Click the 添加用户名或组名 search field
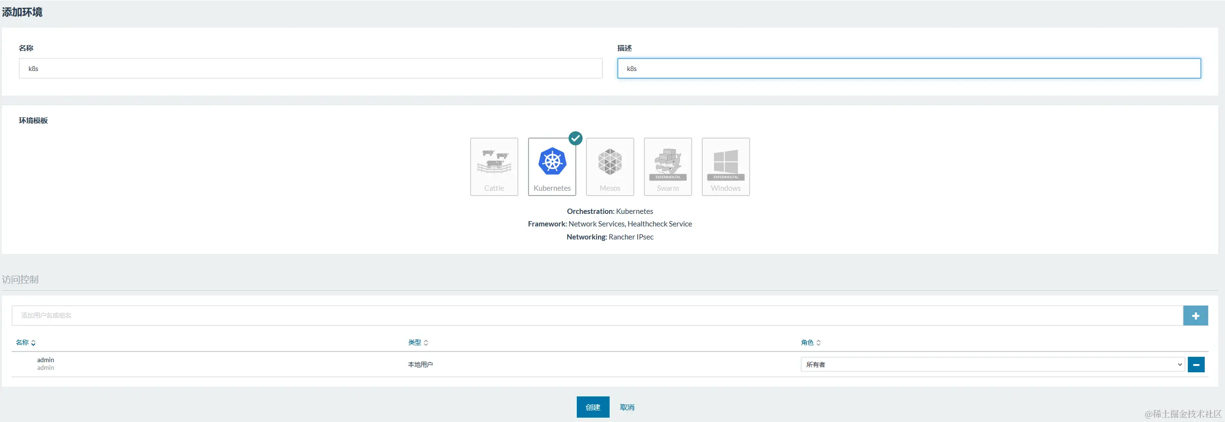Image resolution: width=1225 pixels, height=422 pixels. [598, 316]
